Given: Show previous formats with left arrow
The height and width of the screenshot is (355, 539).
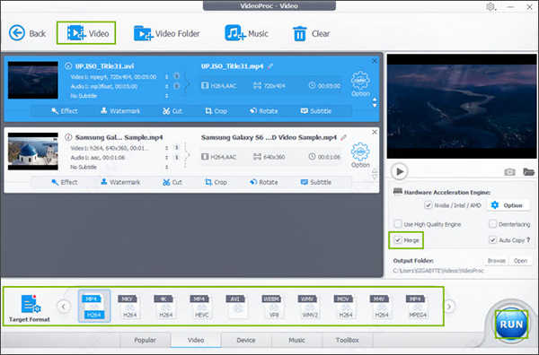Looking at the screenshot, I should tap(64, 307).
